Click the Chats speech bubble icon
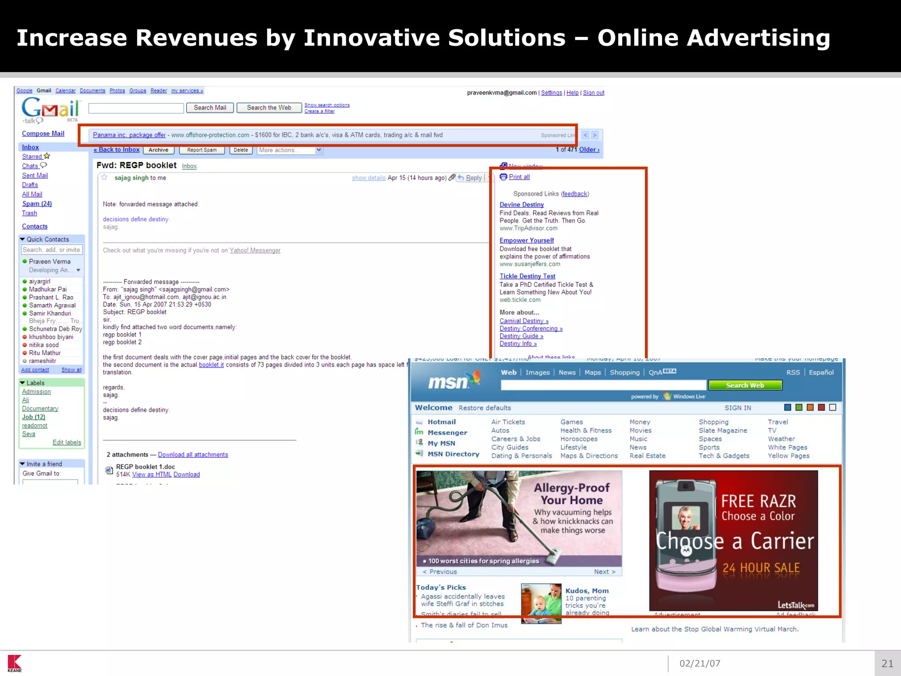The width and height of the screenshot is (901, 676). pos(44,165)
